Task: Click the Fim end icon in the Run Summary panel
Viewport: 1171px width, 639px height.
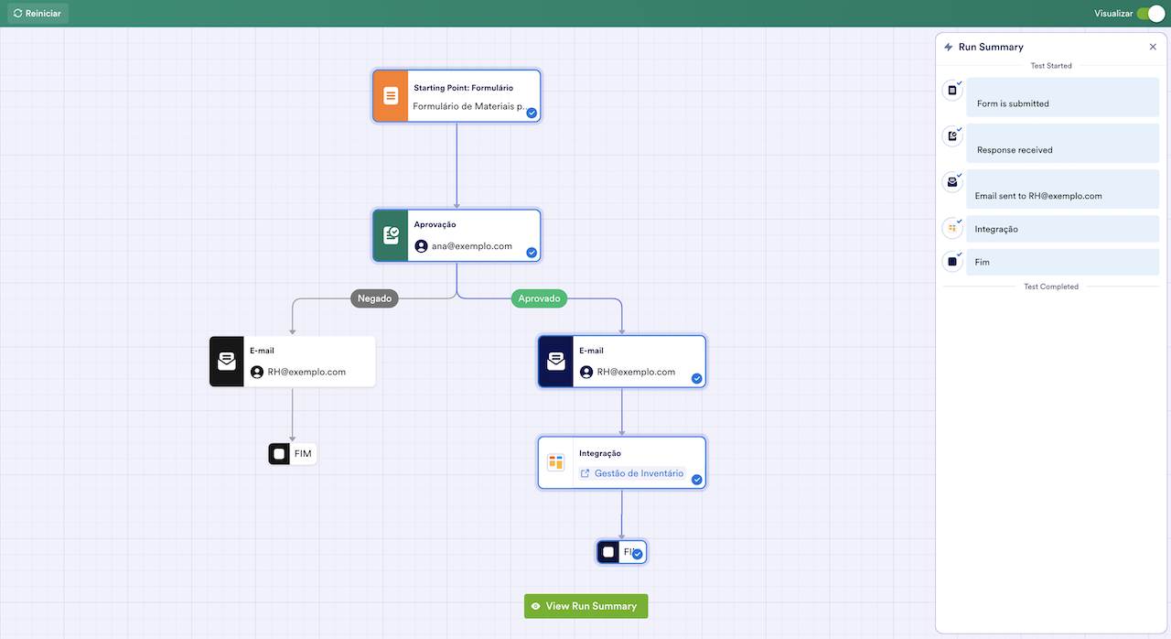Action: [951, 261]
